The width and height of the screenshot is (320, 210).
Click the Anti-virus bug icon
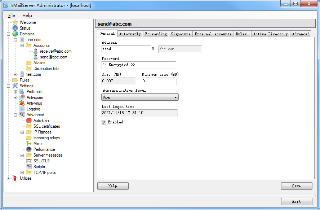(x=22, y=103)
